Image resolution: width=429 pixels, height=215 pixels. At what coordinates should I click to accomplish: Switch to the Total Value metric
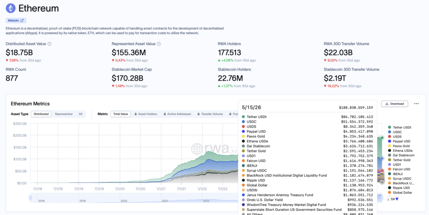[x=121, y=114]
